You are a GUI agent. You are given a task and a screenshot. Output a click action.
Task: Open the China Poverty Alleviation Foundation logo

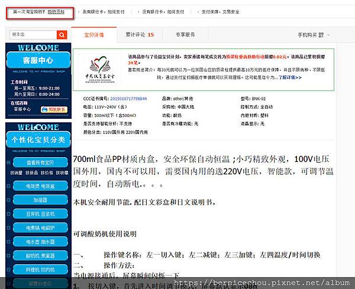coord(100,70)
